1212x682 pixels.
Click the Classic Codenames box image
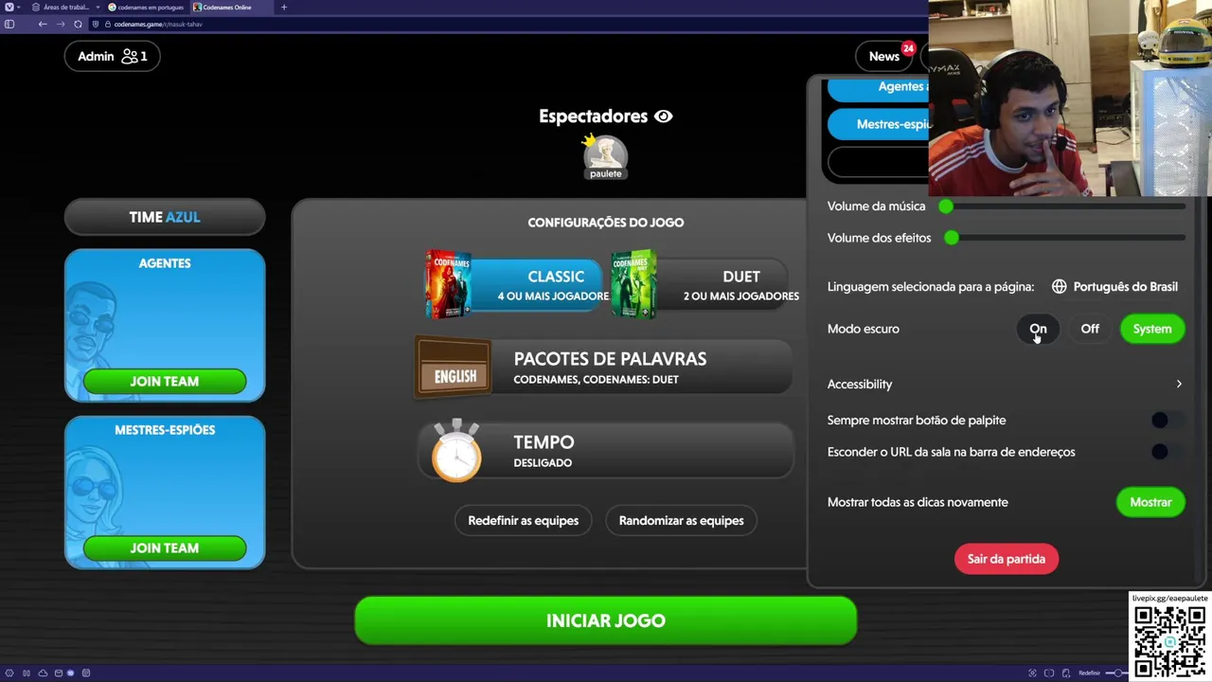[448, 283]
